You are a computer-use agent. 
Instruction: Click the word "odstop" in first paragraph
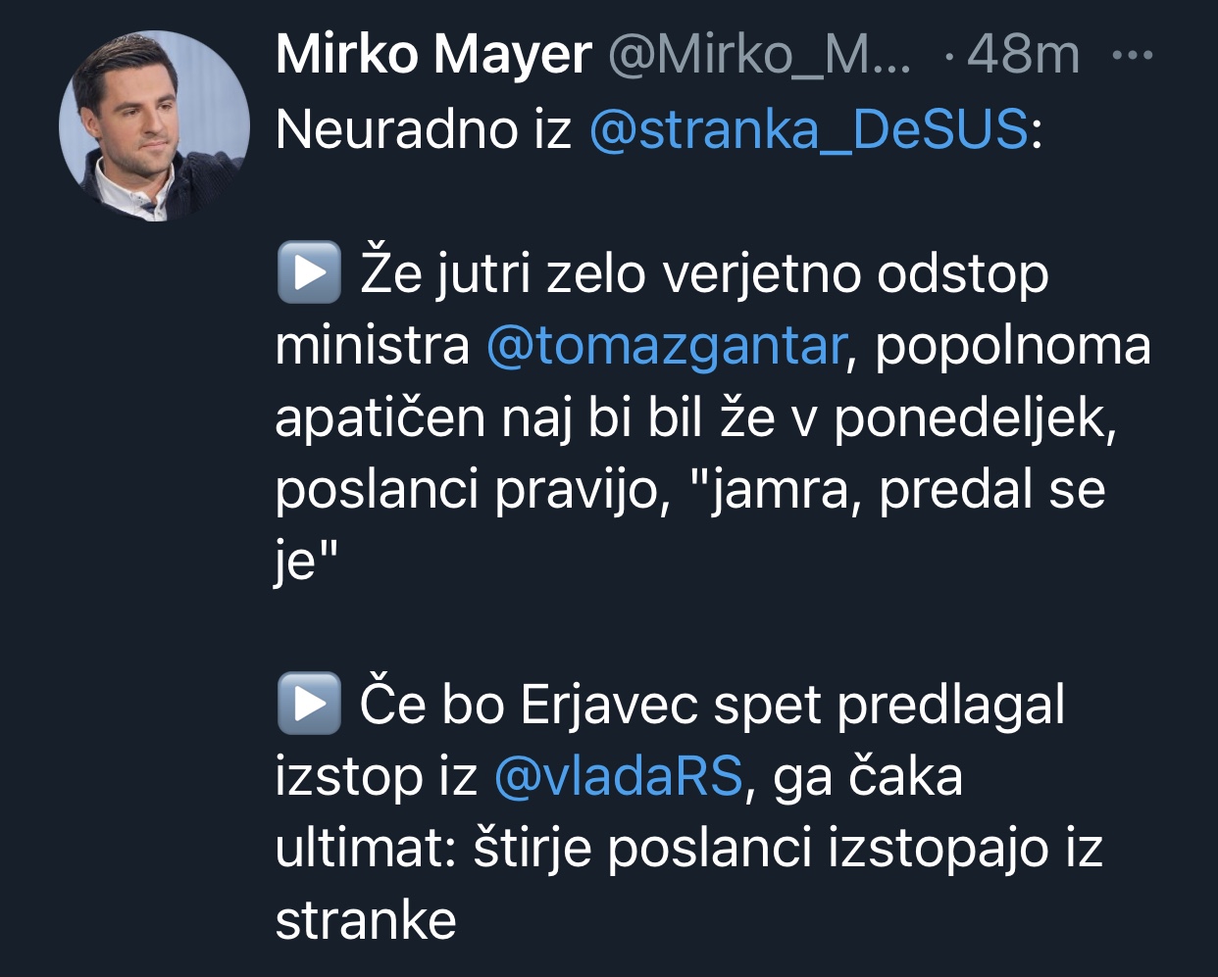tap(962, 273)
